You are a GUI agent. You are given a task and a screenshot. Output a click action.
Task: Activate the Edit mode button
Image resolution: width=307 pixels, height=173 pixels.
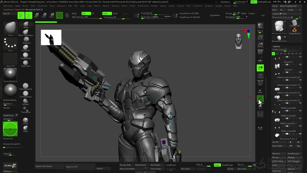tap(21, 15)
